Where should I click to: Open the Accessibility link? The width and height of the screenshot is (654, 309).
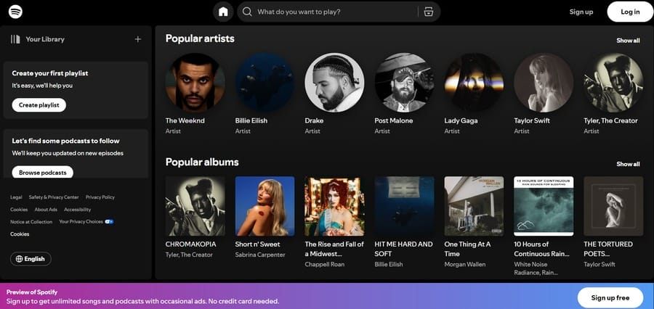(78, 210)
